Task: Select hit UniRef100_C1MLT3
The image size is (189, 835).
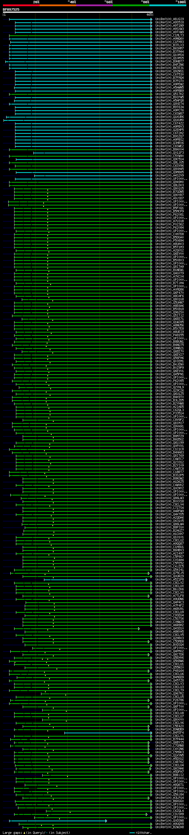Action: tap(170, 35)
